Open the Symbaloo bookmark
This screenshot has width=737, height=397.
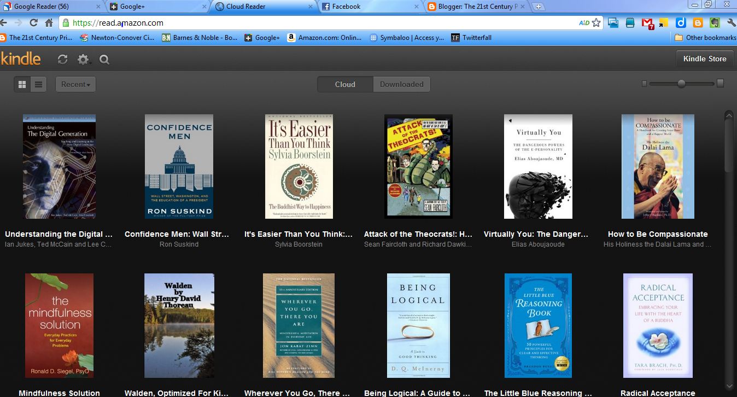(x=407, y=38)
